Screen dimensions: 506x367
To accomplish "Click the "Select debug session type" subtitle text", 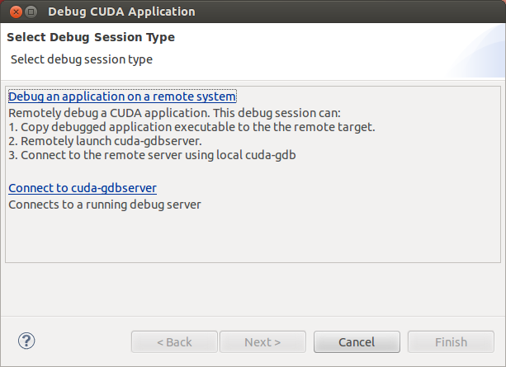I will point(81,59).
